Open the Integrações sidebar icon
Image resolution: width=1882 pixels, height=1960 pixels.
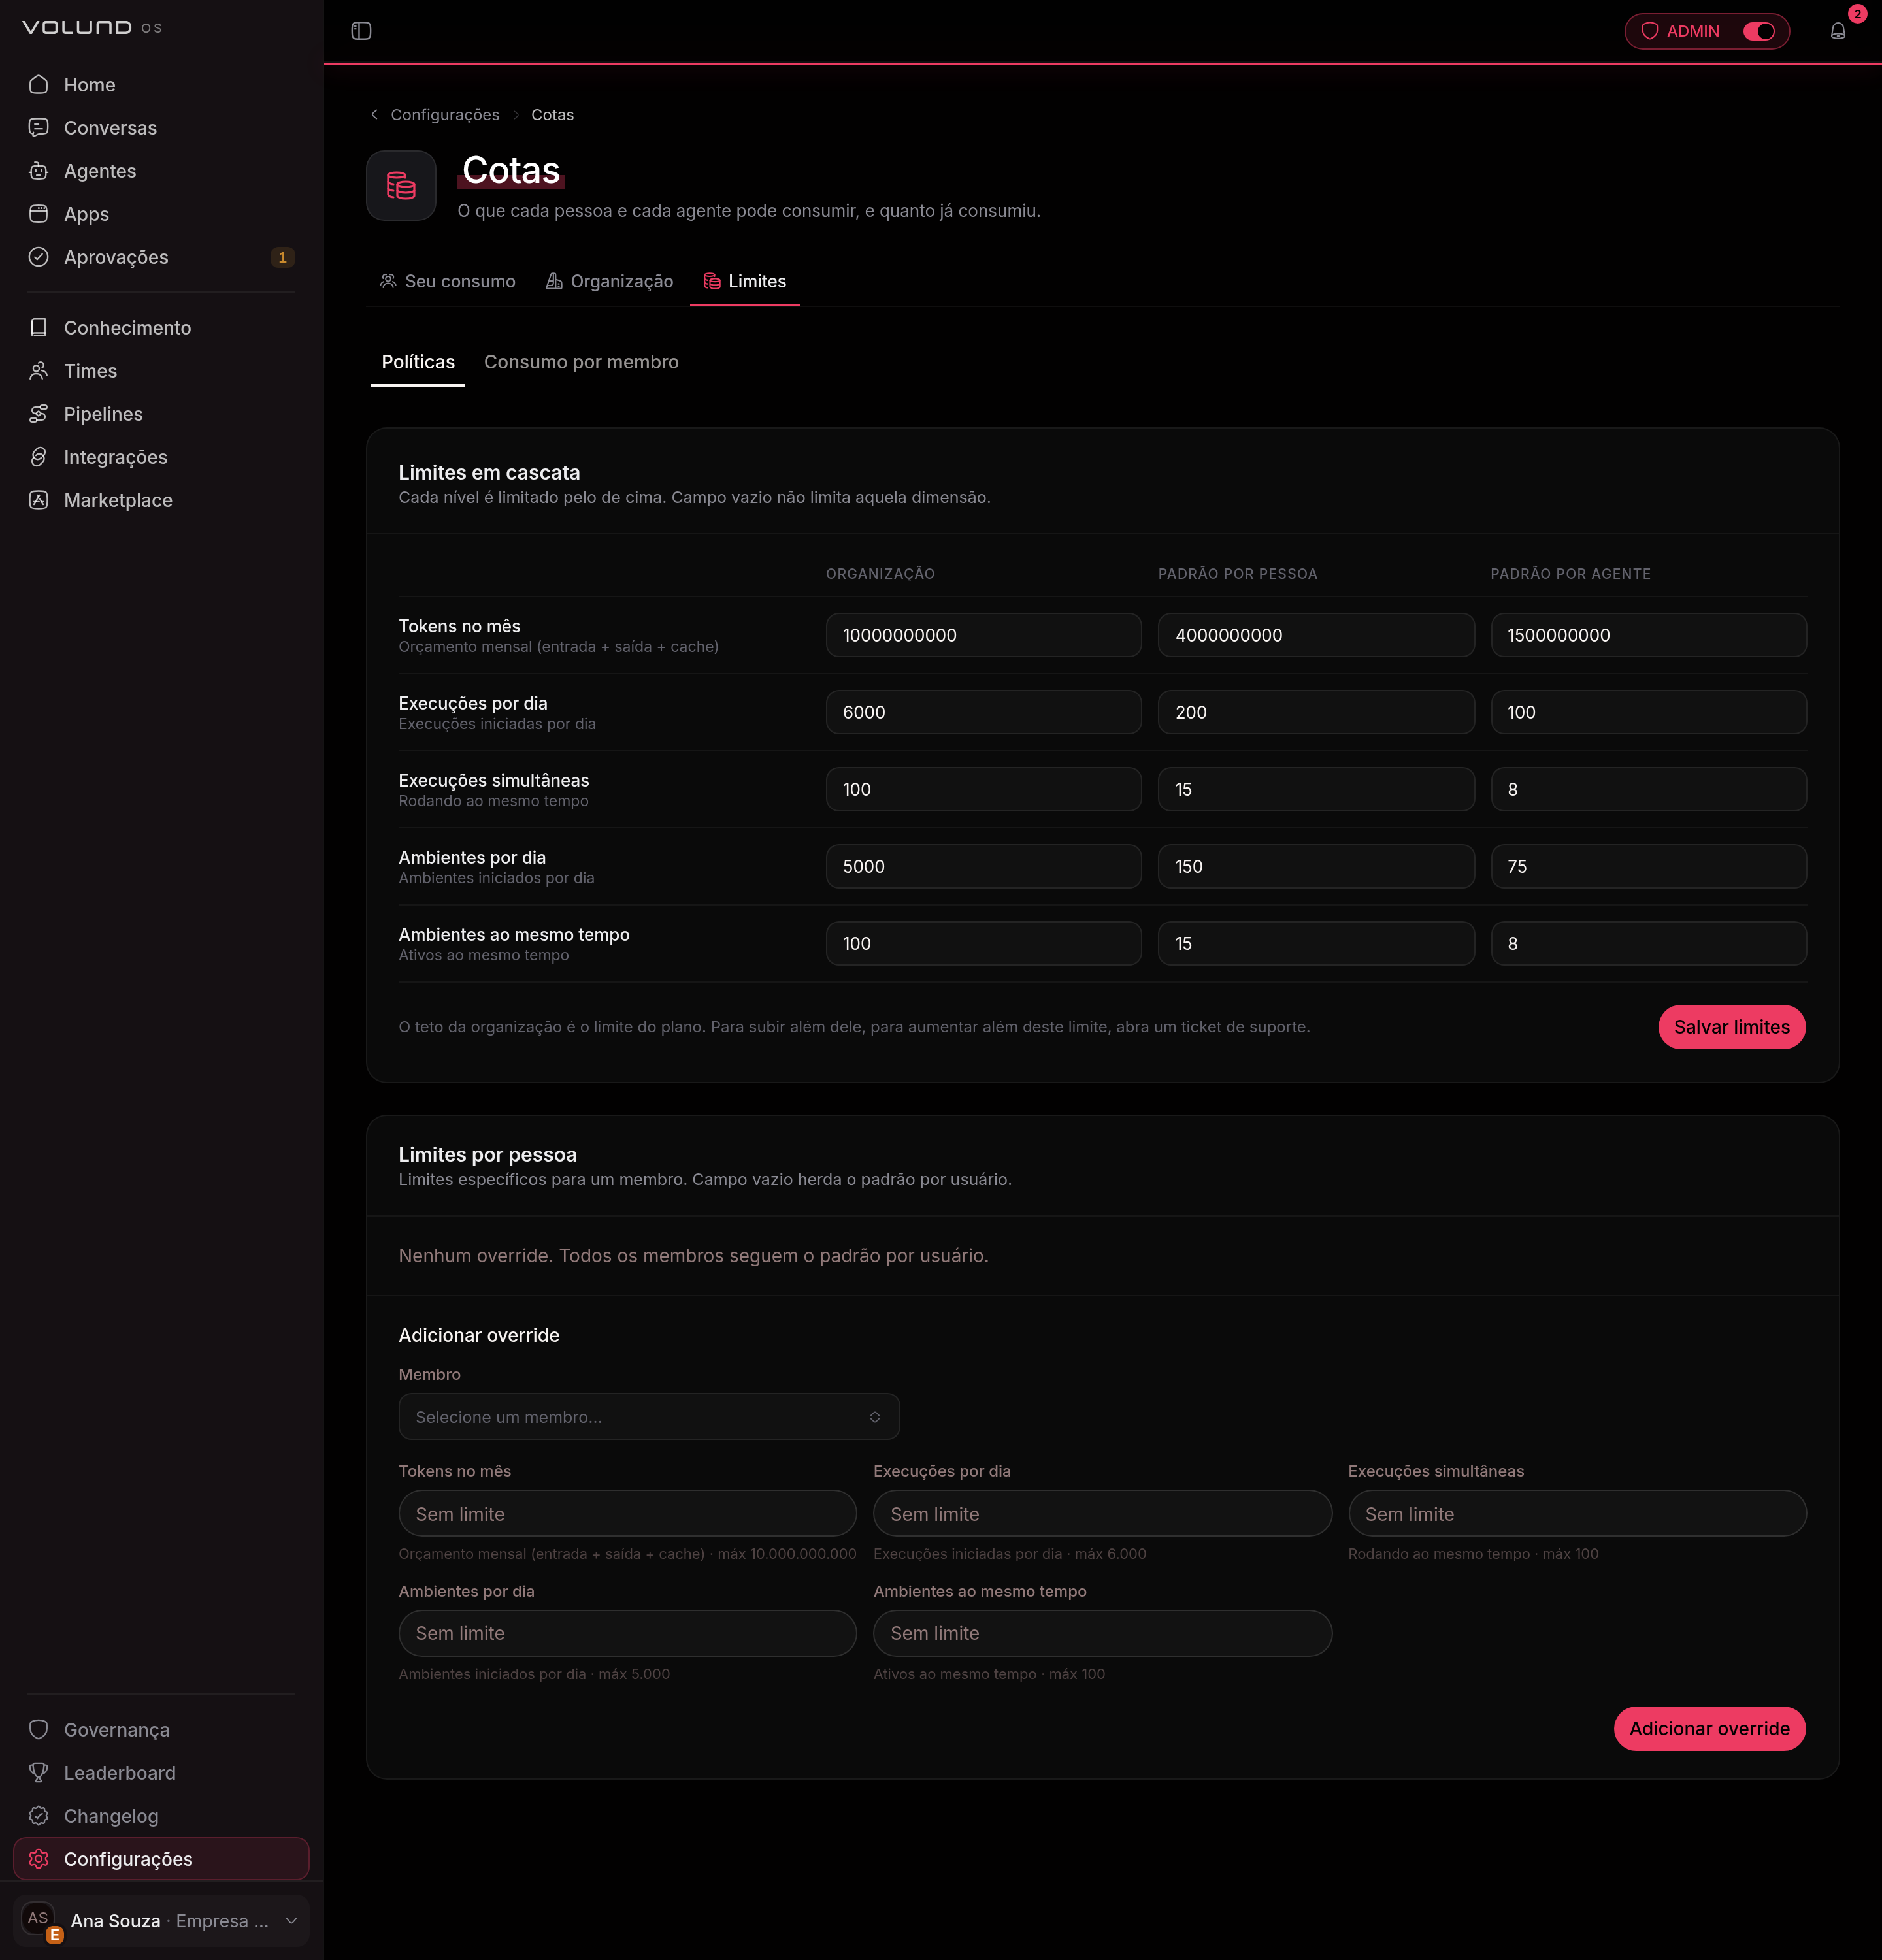[x=39, y=457]
